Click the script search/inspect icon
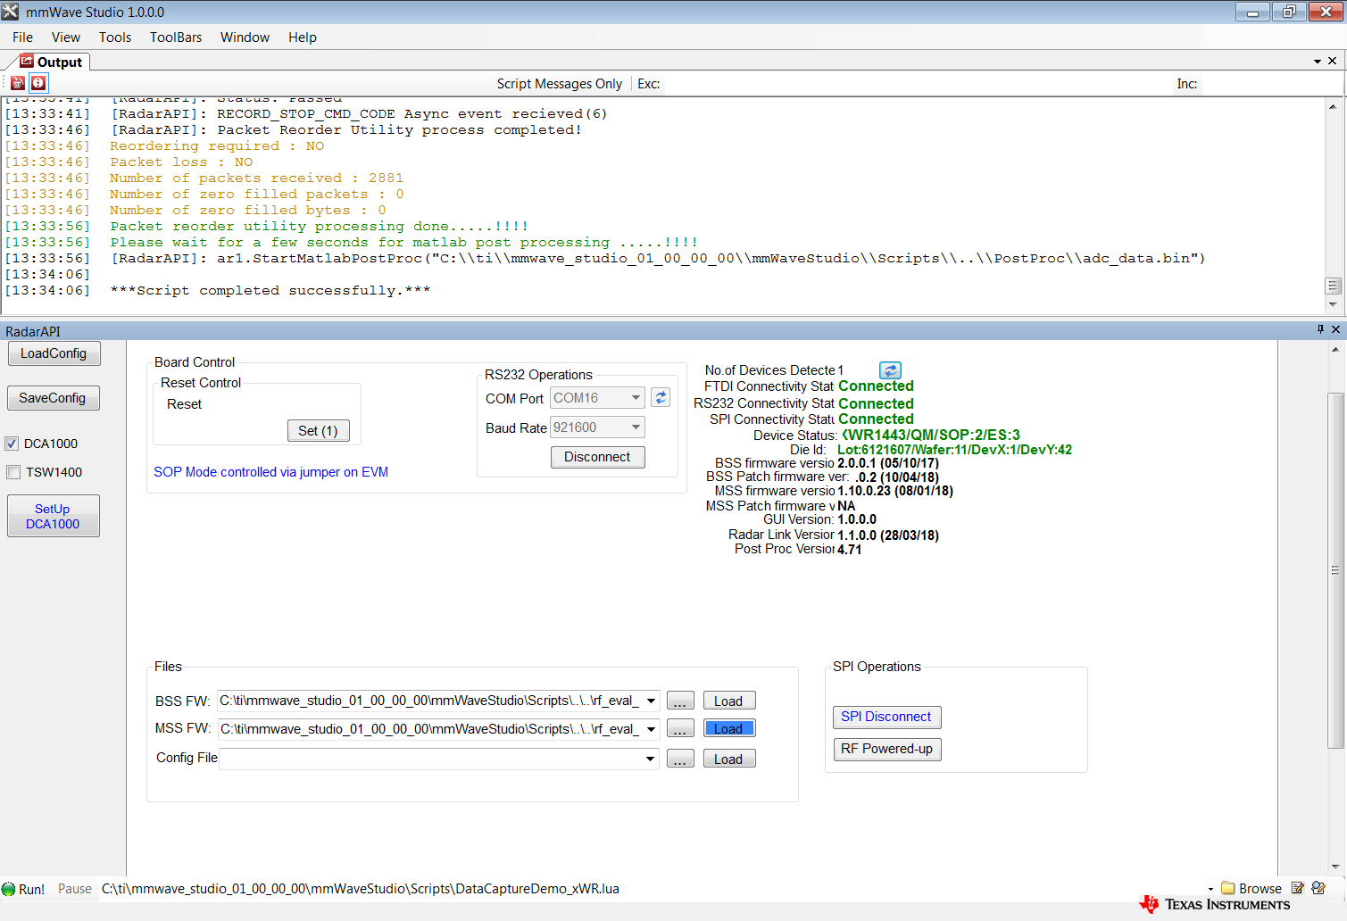Image resolution: width=1347 pixels, height=921 pixels. 1318,888
